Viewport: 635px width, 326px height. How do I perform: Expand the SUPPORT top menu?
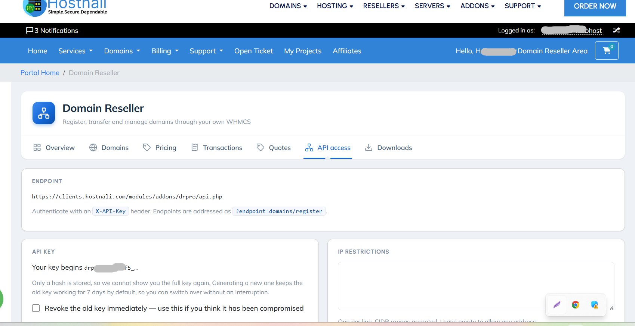pos(523,6)
